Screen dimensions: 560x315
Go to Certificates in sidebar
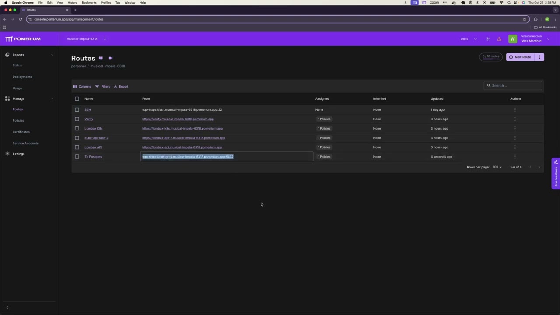pyautogui.click(x=21, y=132)
